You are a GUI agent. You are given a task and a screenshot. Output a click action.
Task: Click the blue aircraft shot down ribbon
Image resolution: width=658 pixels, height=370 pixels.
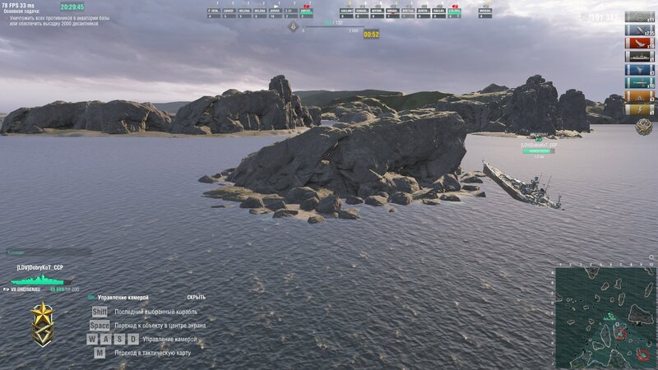point(640,70)
